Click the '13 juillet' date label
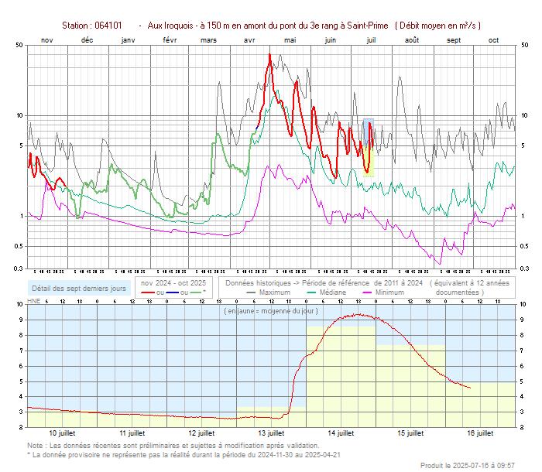542x472 pixels. coord(271,433)
